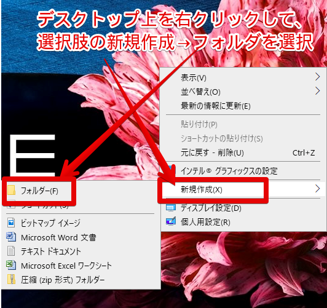
Task: Expand the 新規作成(X) submenu chevron
Action: pyautogui.click(x=317, y=189)
